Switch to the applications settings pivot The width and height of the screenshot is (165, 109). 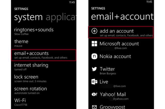(61, 17)
